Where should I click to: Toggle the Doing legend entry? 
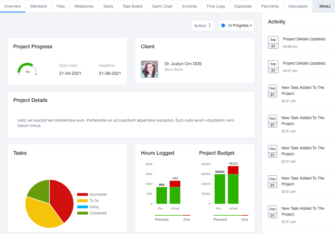94,207
